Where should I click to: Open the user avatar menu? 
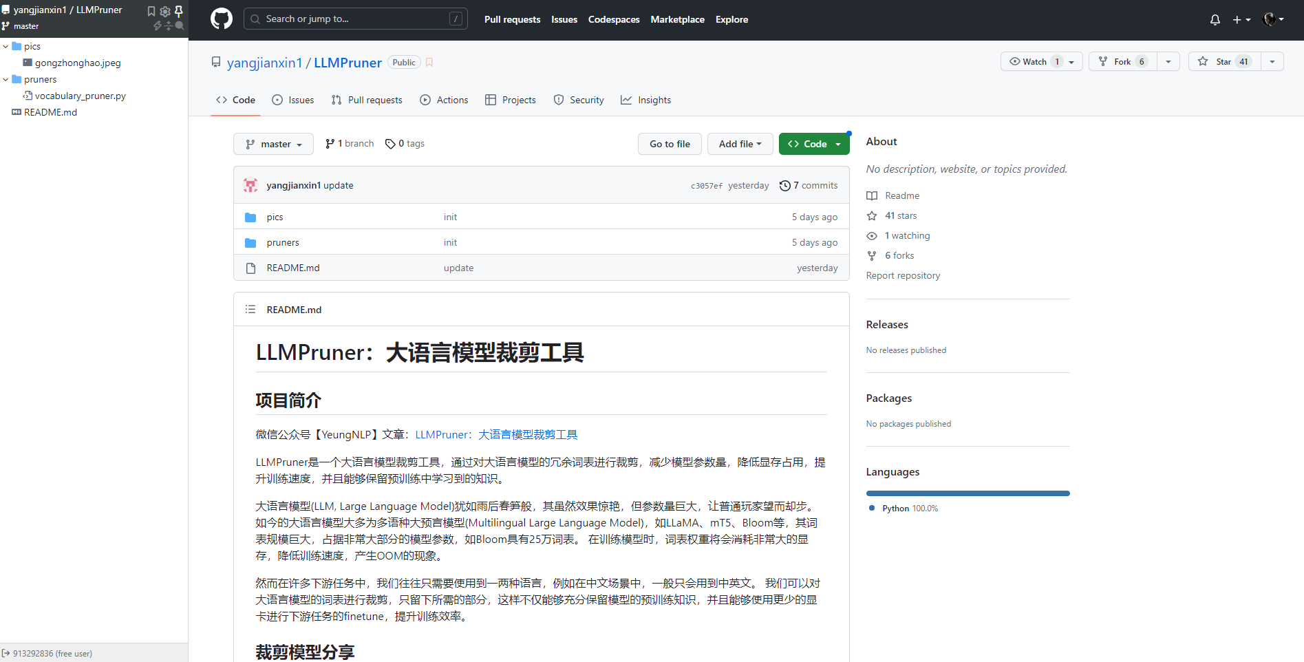click(1273, 19)
